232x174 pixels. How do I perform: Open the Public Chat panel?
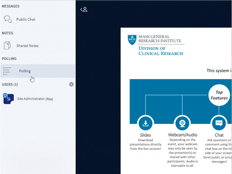tap(26, 19)
